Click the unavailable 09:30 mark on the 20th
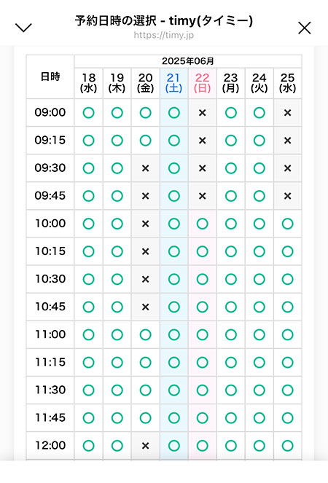Viewport: 328px width, 483px height. [x=146, y=168]
